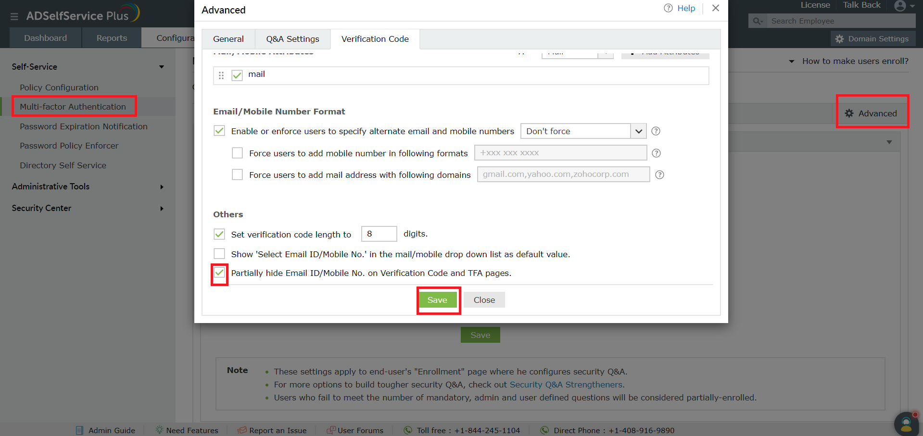Click the gear icon beside Advanced

point(849,113)
